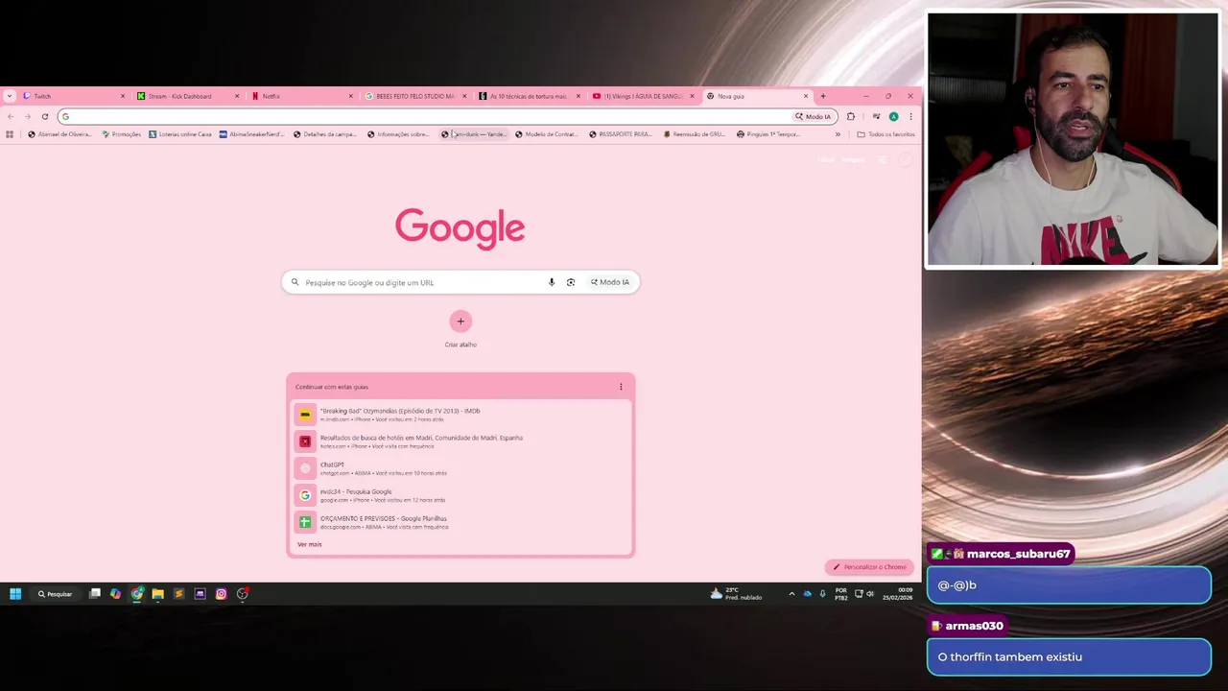The width and height of the screenshot is (1228, 691).
Task: Open a new tab with plus button
Action: point(823,96)
